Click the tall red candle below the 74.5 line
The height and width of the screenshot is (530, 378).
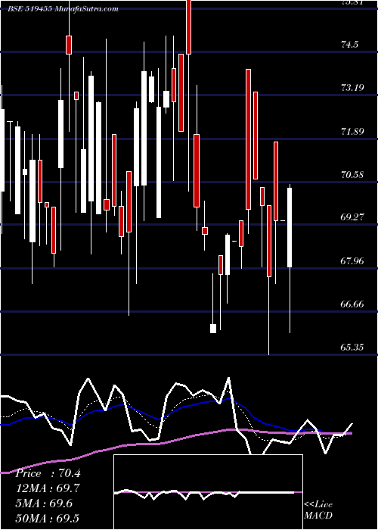click(181, 92)
